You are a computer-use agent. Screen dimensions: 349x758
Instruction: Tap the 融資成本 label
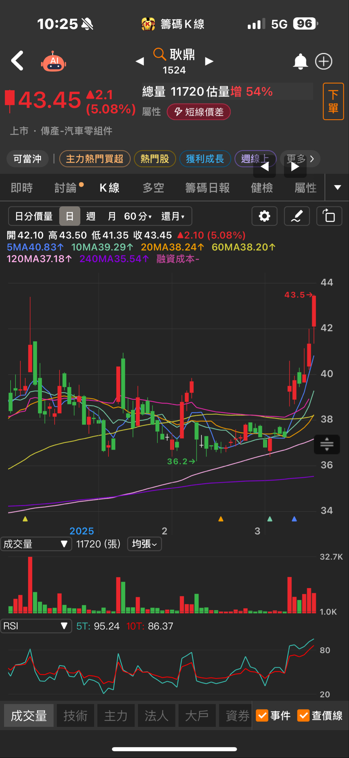(178, 259)
